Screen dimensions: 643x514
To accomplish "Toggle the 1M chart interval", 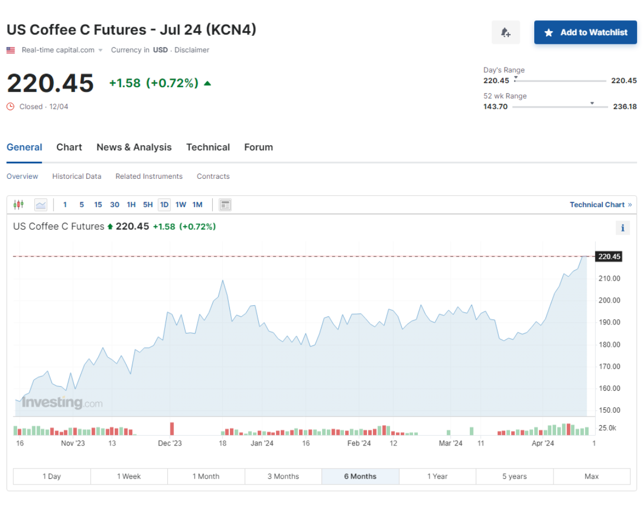I will click(x=197, y=205).
